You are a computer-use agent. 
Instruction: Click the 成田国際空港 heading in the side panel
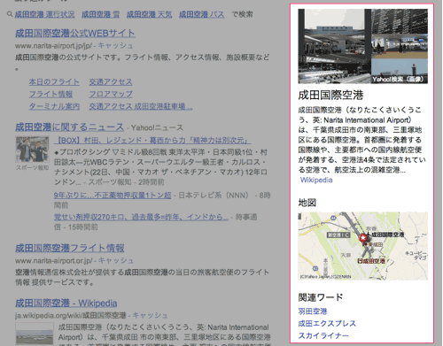pyautogui.click(x=330, y=95)
